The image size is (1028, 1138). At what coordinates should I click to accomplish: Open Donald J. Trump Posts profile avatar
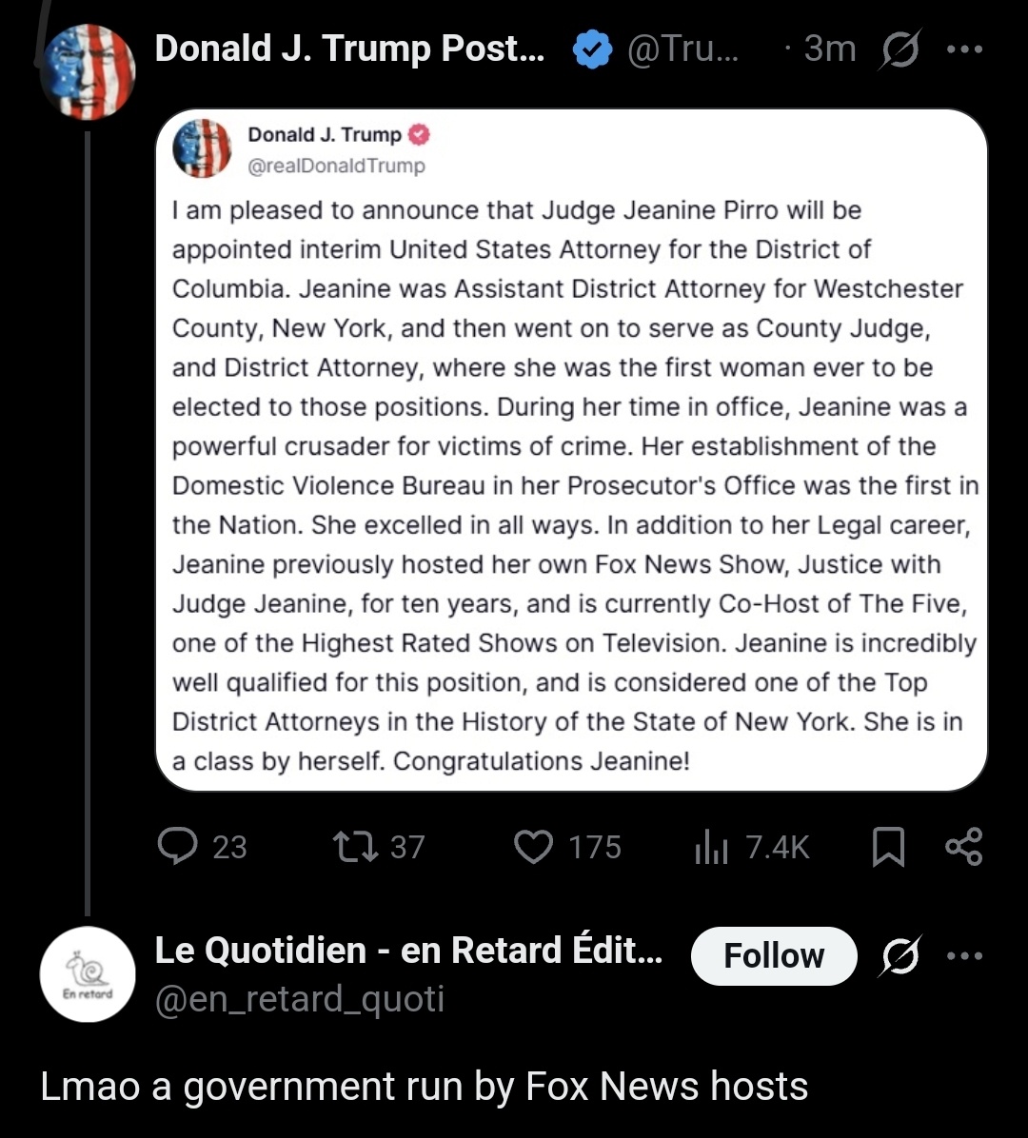point(88,71)
